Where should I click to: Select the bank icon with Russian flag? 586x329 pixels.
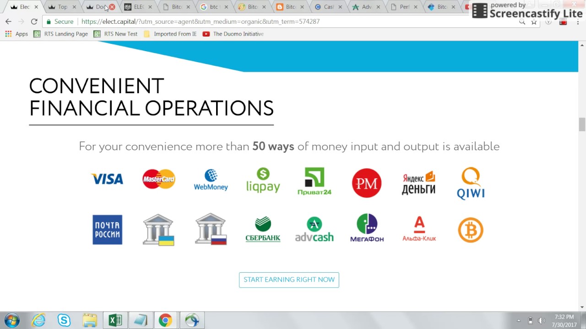[211, 229]
